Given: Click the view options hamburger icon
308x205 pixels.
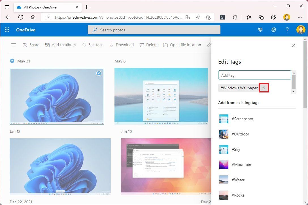Looking at the screenshot, I should click(x=14, y=45).
